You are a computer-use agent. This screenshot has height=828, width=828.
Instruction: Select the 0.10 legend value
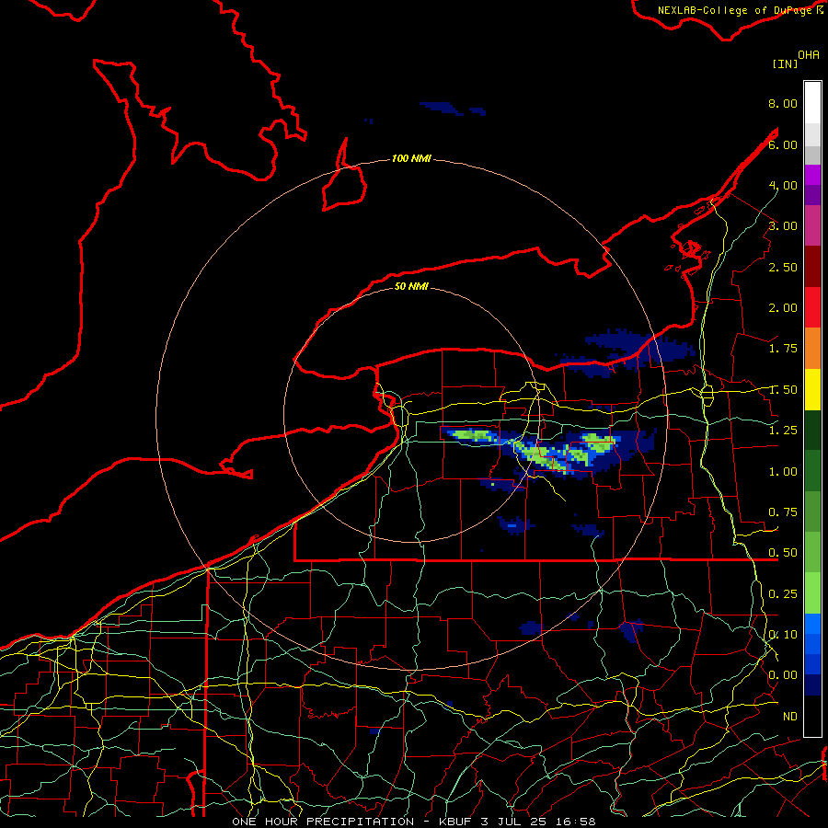[783, 635]
